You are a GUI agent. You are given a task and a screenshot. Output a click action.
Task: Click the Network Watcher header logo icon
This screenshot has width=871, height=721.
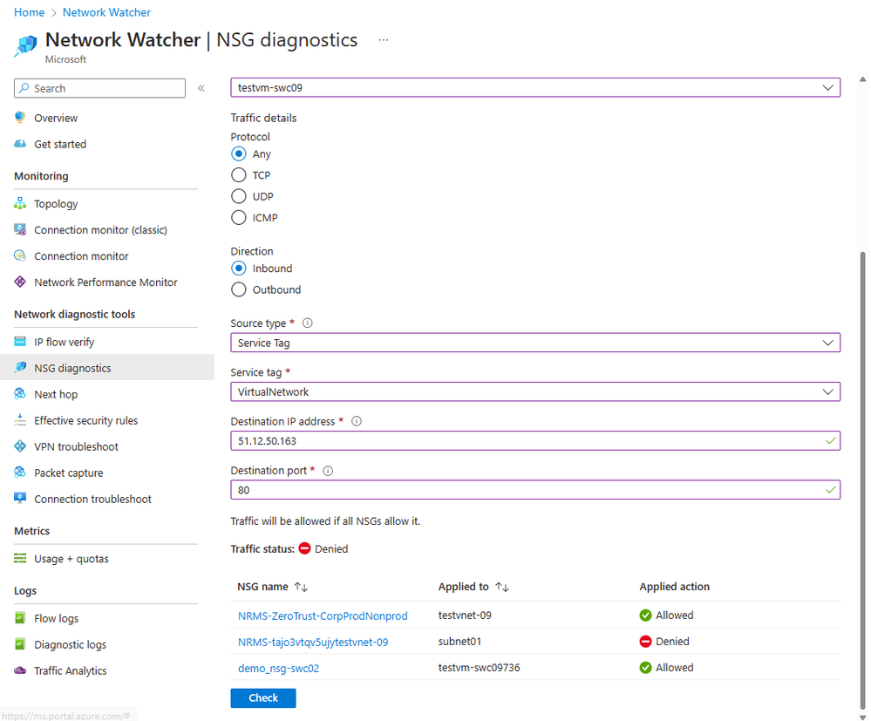coord(25,45)
